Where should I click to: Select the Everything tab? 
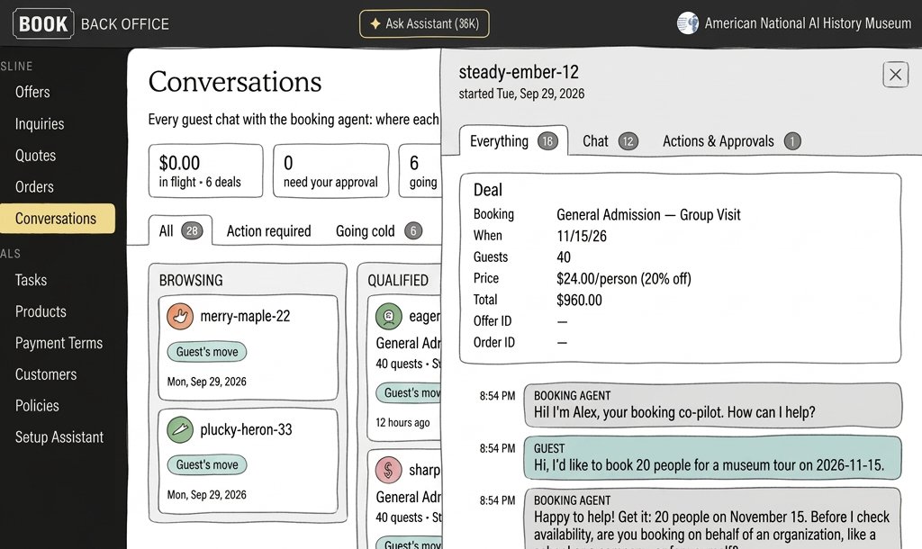(512, 141)
